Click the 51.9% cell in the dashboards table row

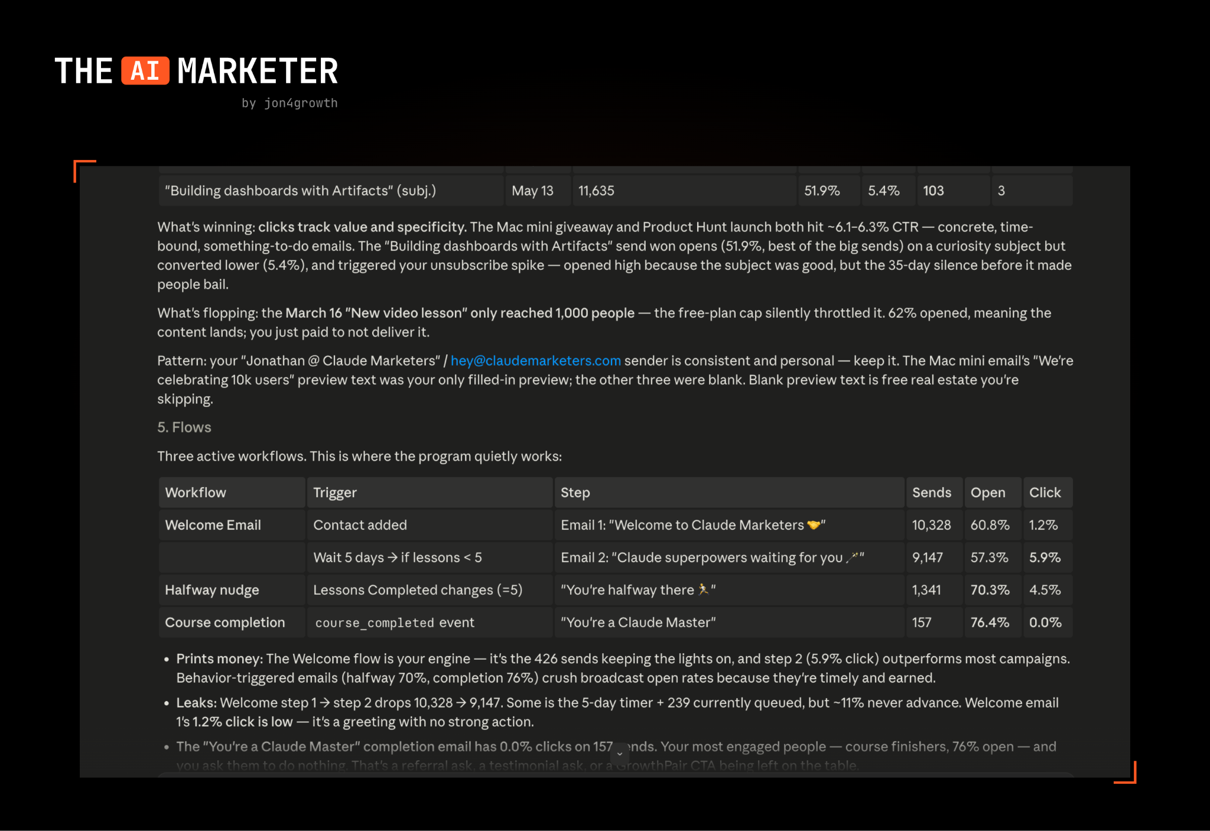[830, 191]
